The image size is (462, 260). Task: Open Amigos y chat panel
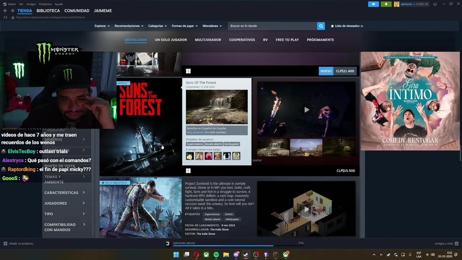point(446,243)
